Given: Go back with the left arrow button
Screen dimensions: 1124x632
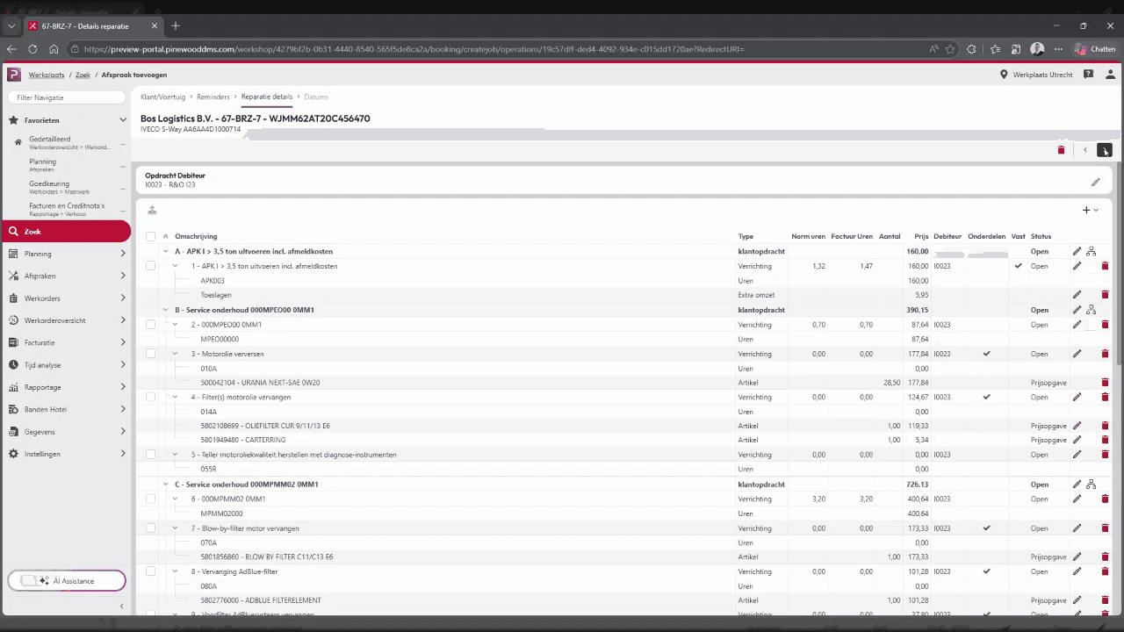Looking at the screenshot, I should pos(1085,150).
